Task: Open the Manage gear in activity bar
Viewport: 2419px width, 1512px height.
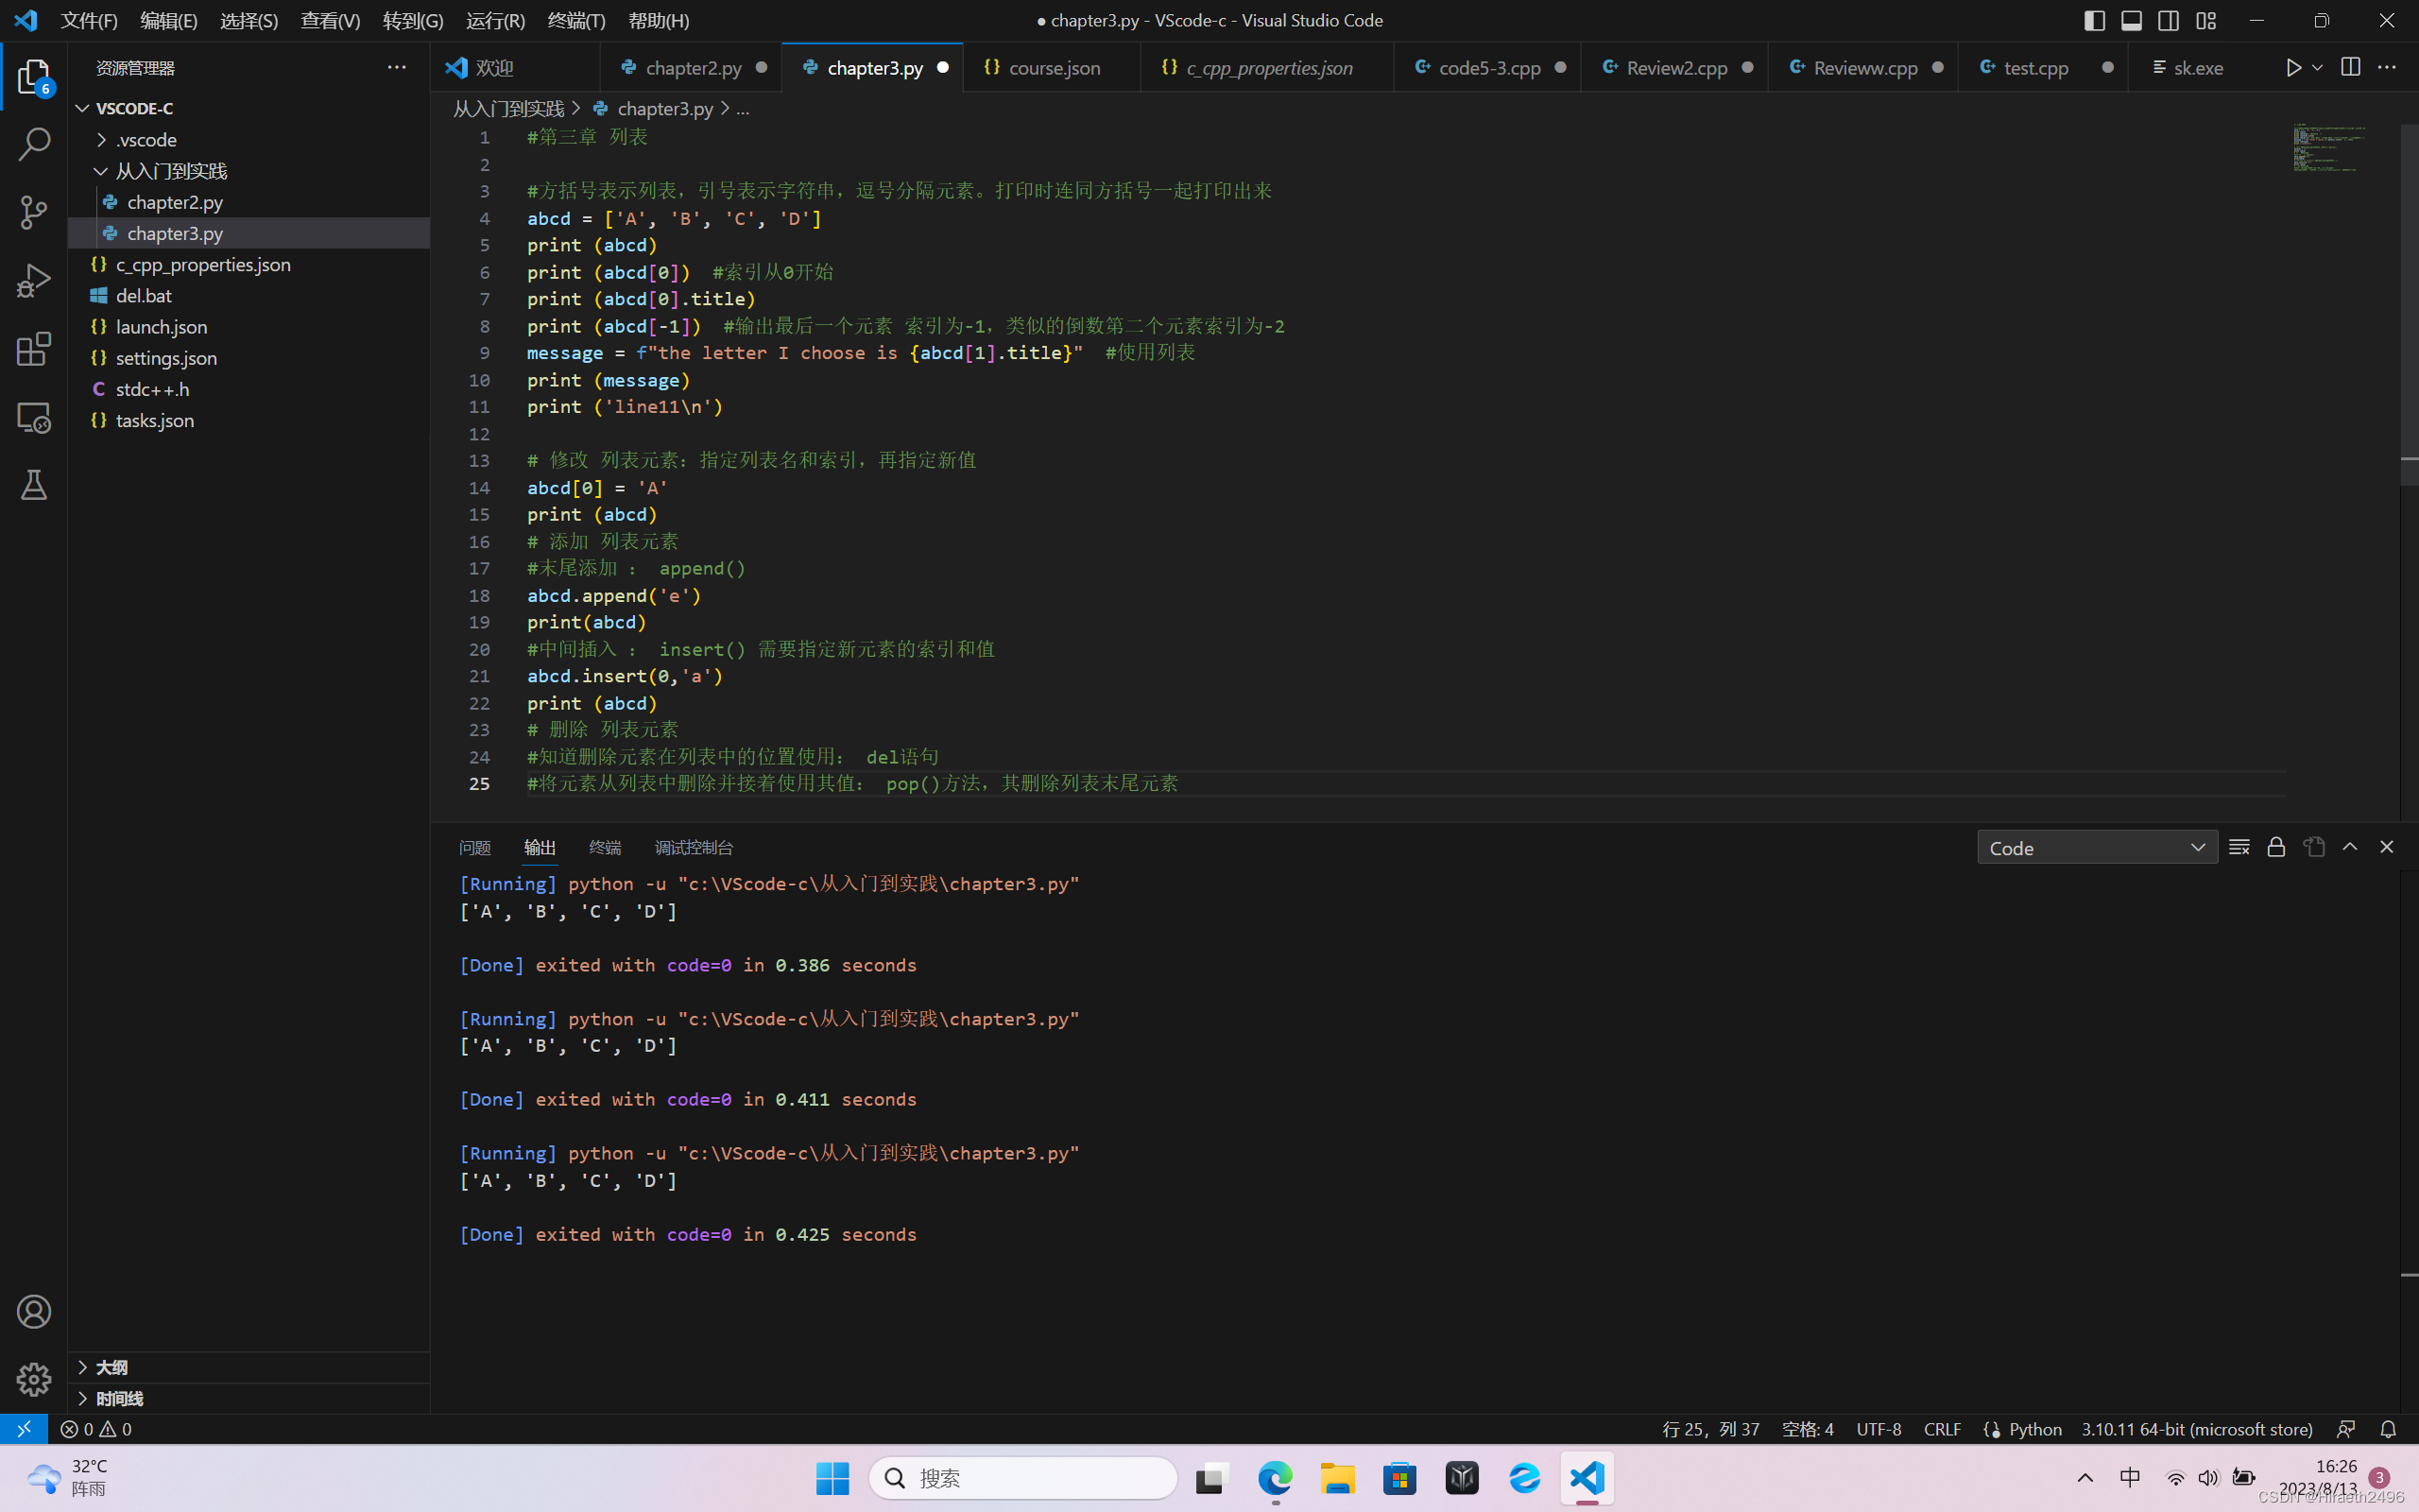Action: [x=33, y=1379]
